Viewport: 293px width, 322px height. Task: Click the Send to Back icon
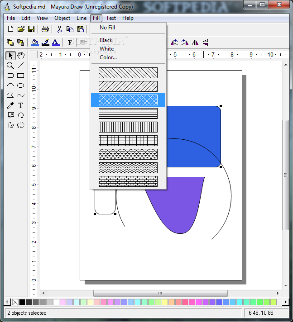20,43
